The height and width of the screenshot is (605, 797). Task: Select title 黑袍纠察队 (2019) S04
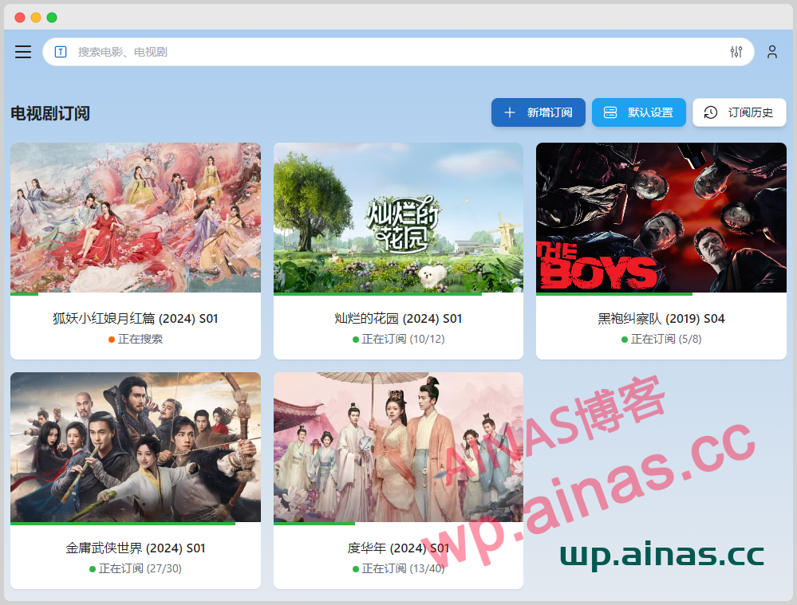point(661,319)
